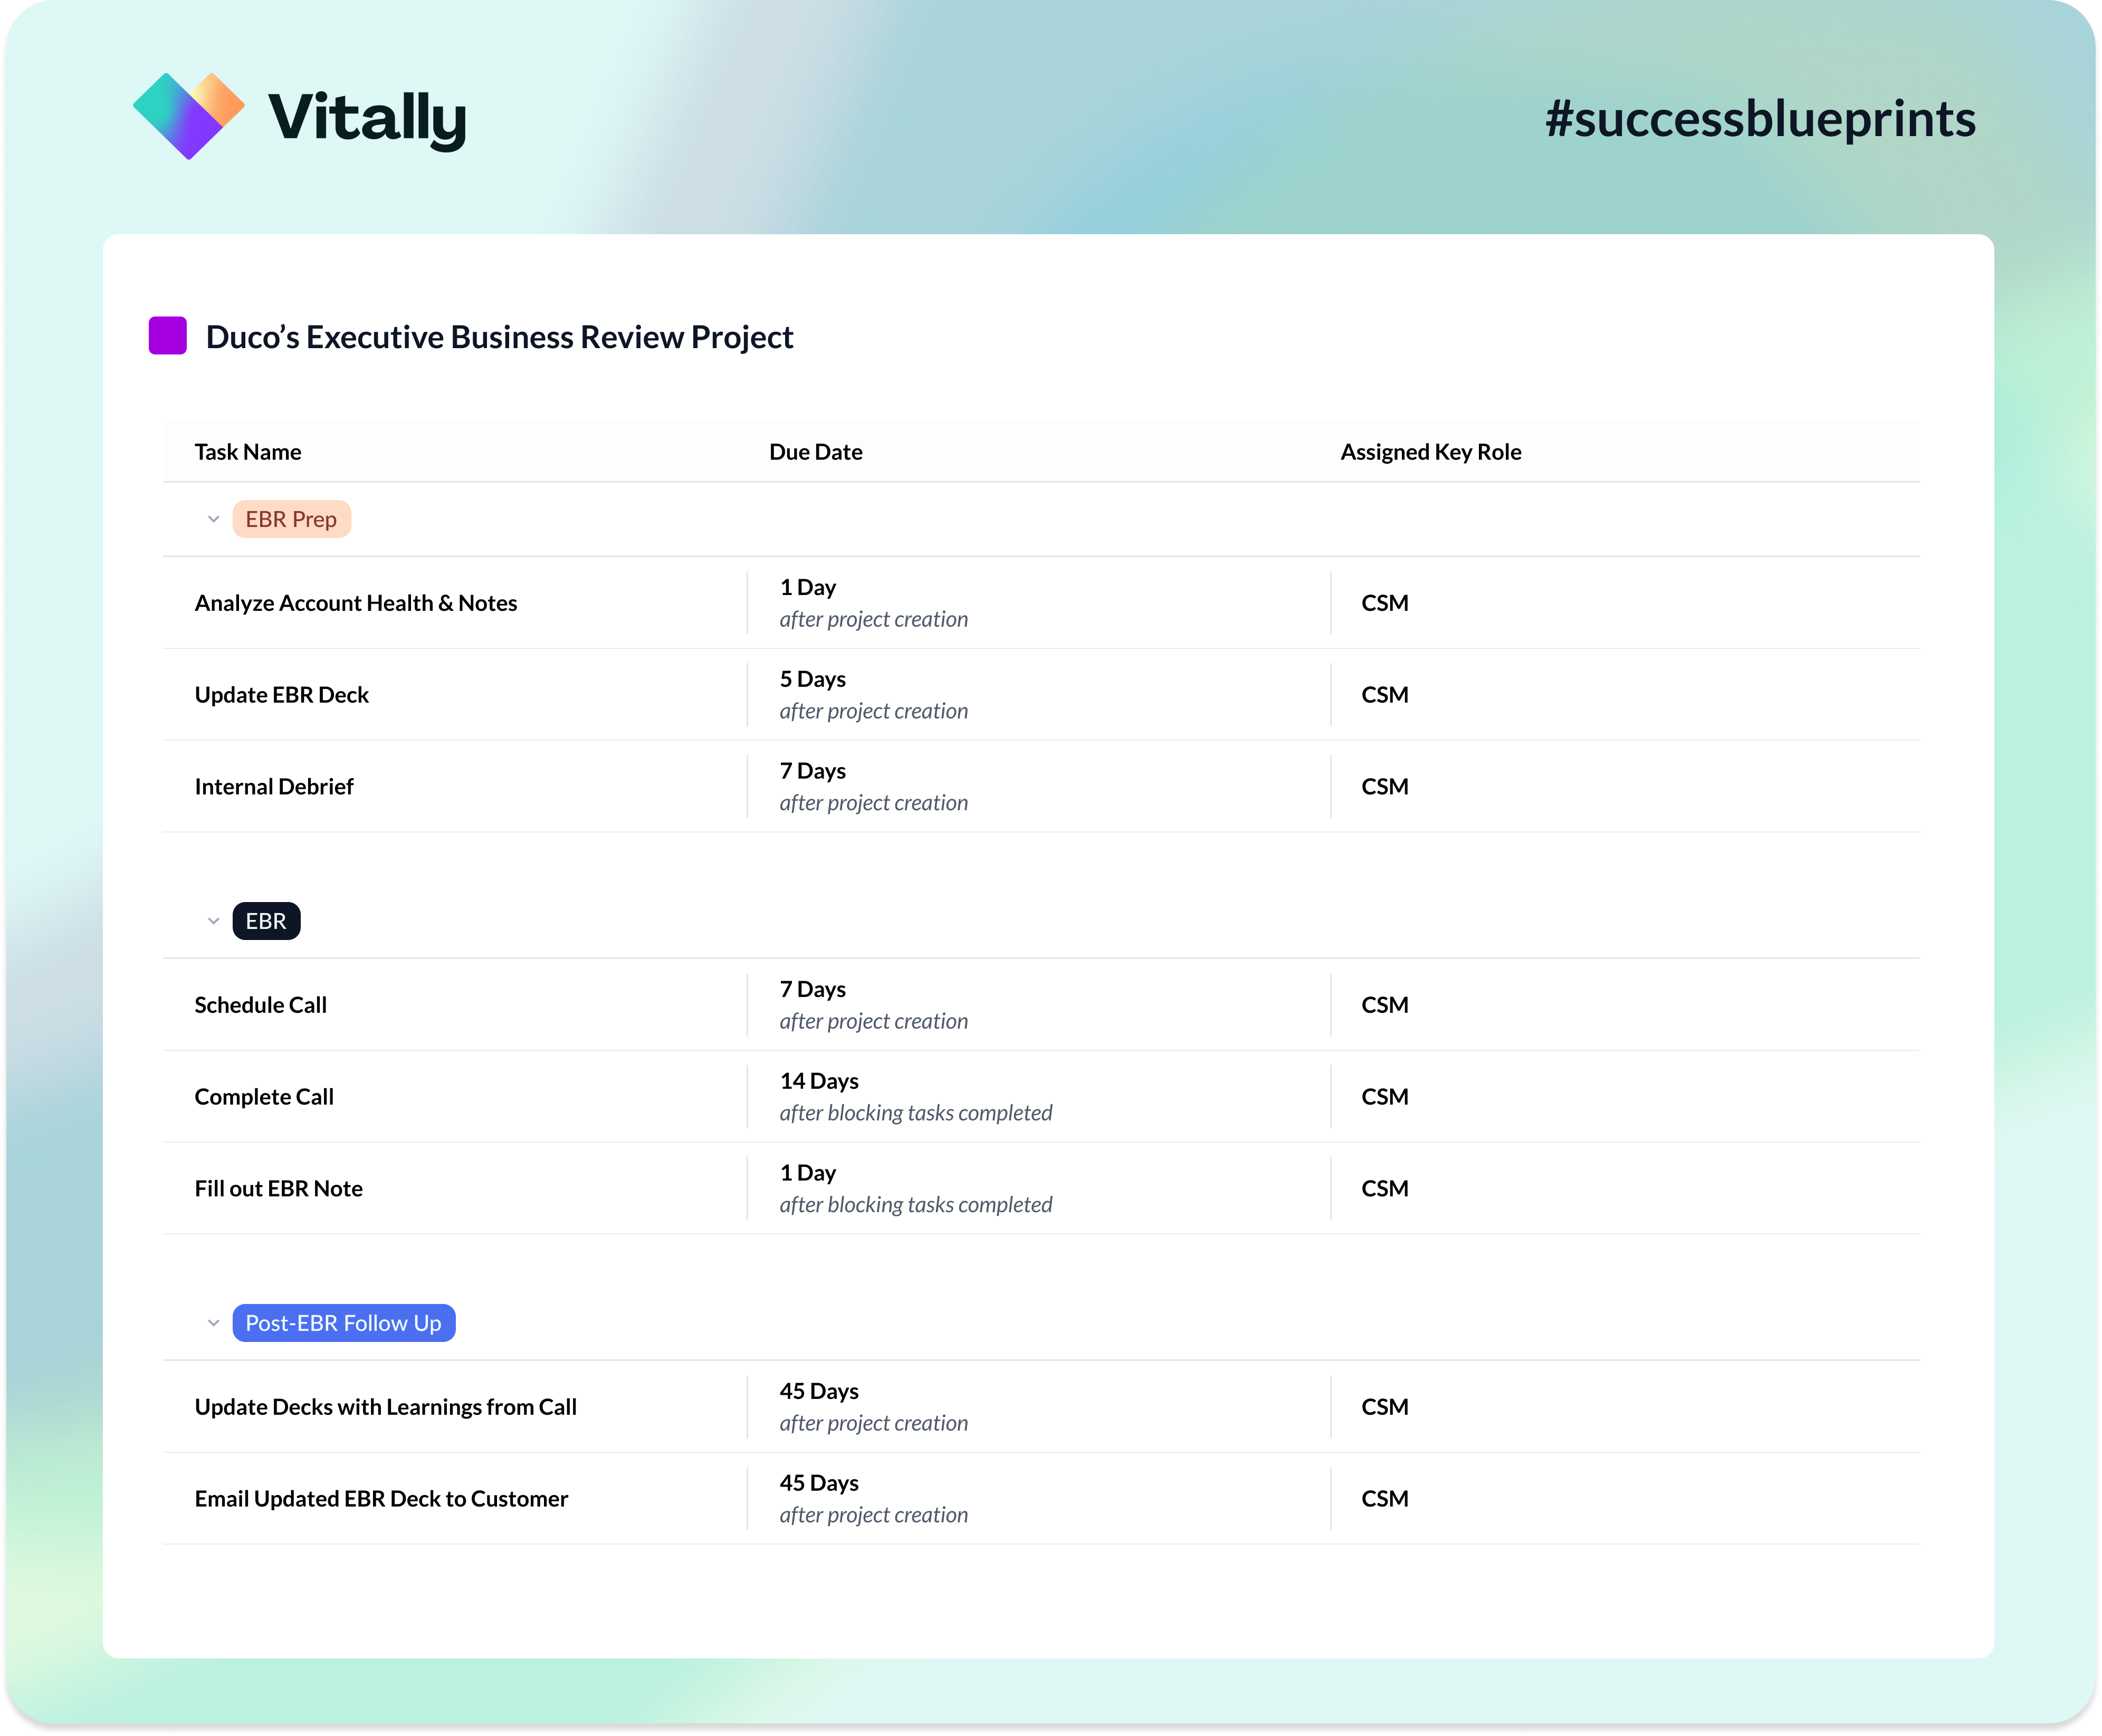2102x1736 pixels.
Task: Collapse the EBR Prep section chevron
Action: [213, 519]
